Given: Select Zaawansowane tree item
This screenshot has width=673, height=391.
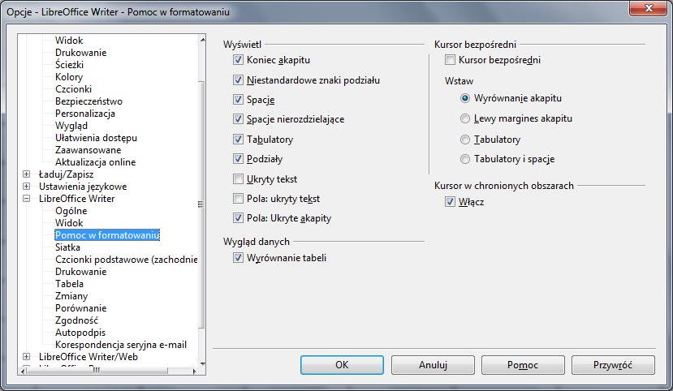Looking at the screenshot, I should coord(88,150).
